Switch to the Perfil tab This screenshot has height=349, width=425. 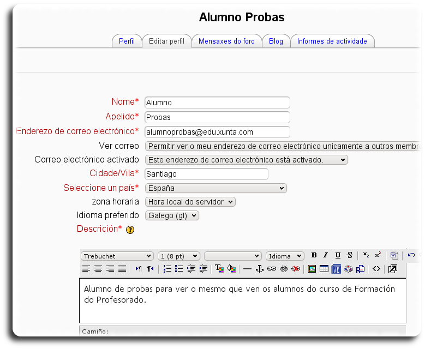[x=127, y=41]
